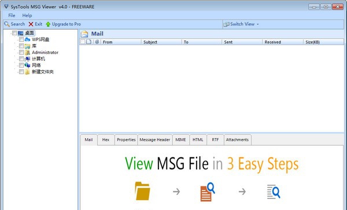Close the MSG Viewer window
Screen dimensions: 347x210
pyautogui.click(x=338, y=7)
